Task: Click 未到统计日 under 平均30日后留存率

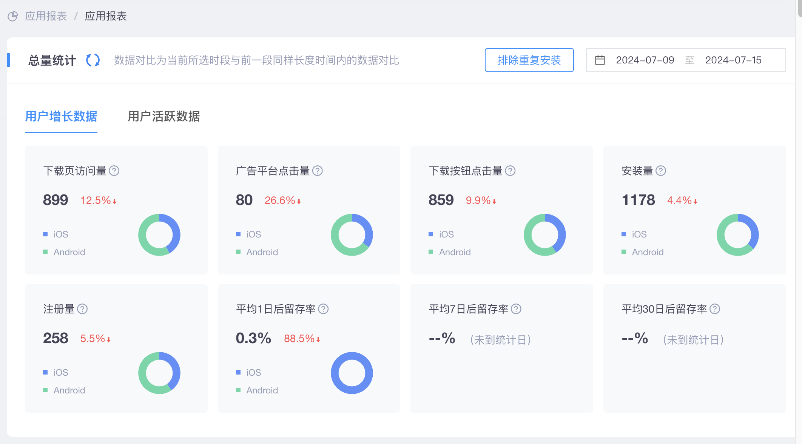Action: pyautogui.click(x=694, y=340)
